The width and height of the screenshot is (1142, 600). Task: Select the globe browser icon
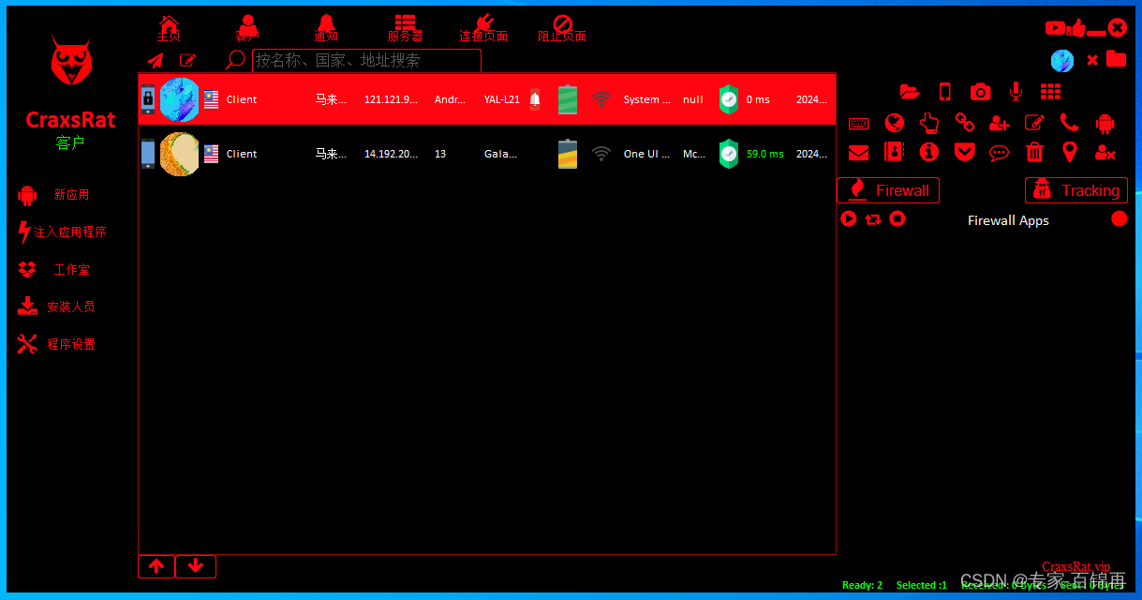[894, 123]
